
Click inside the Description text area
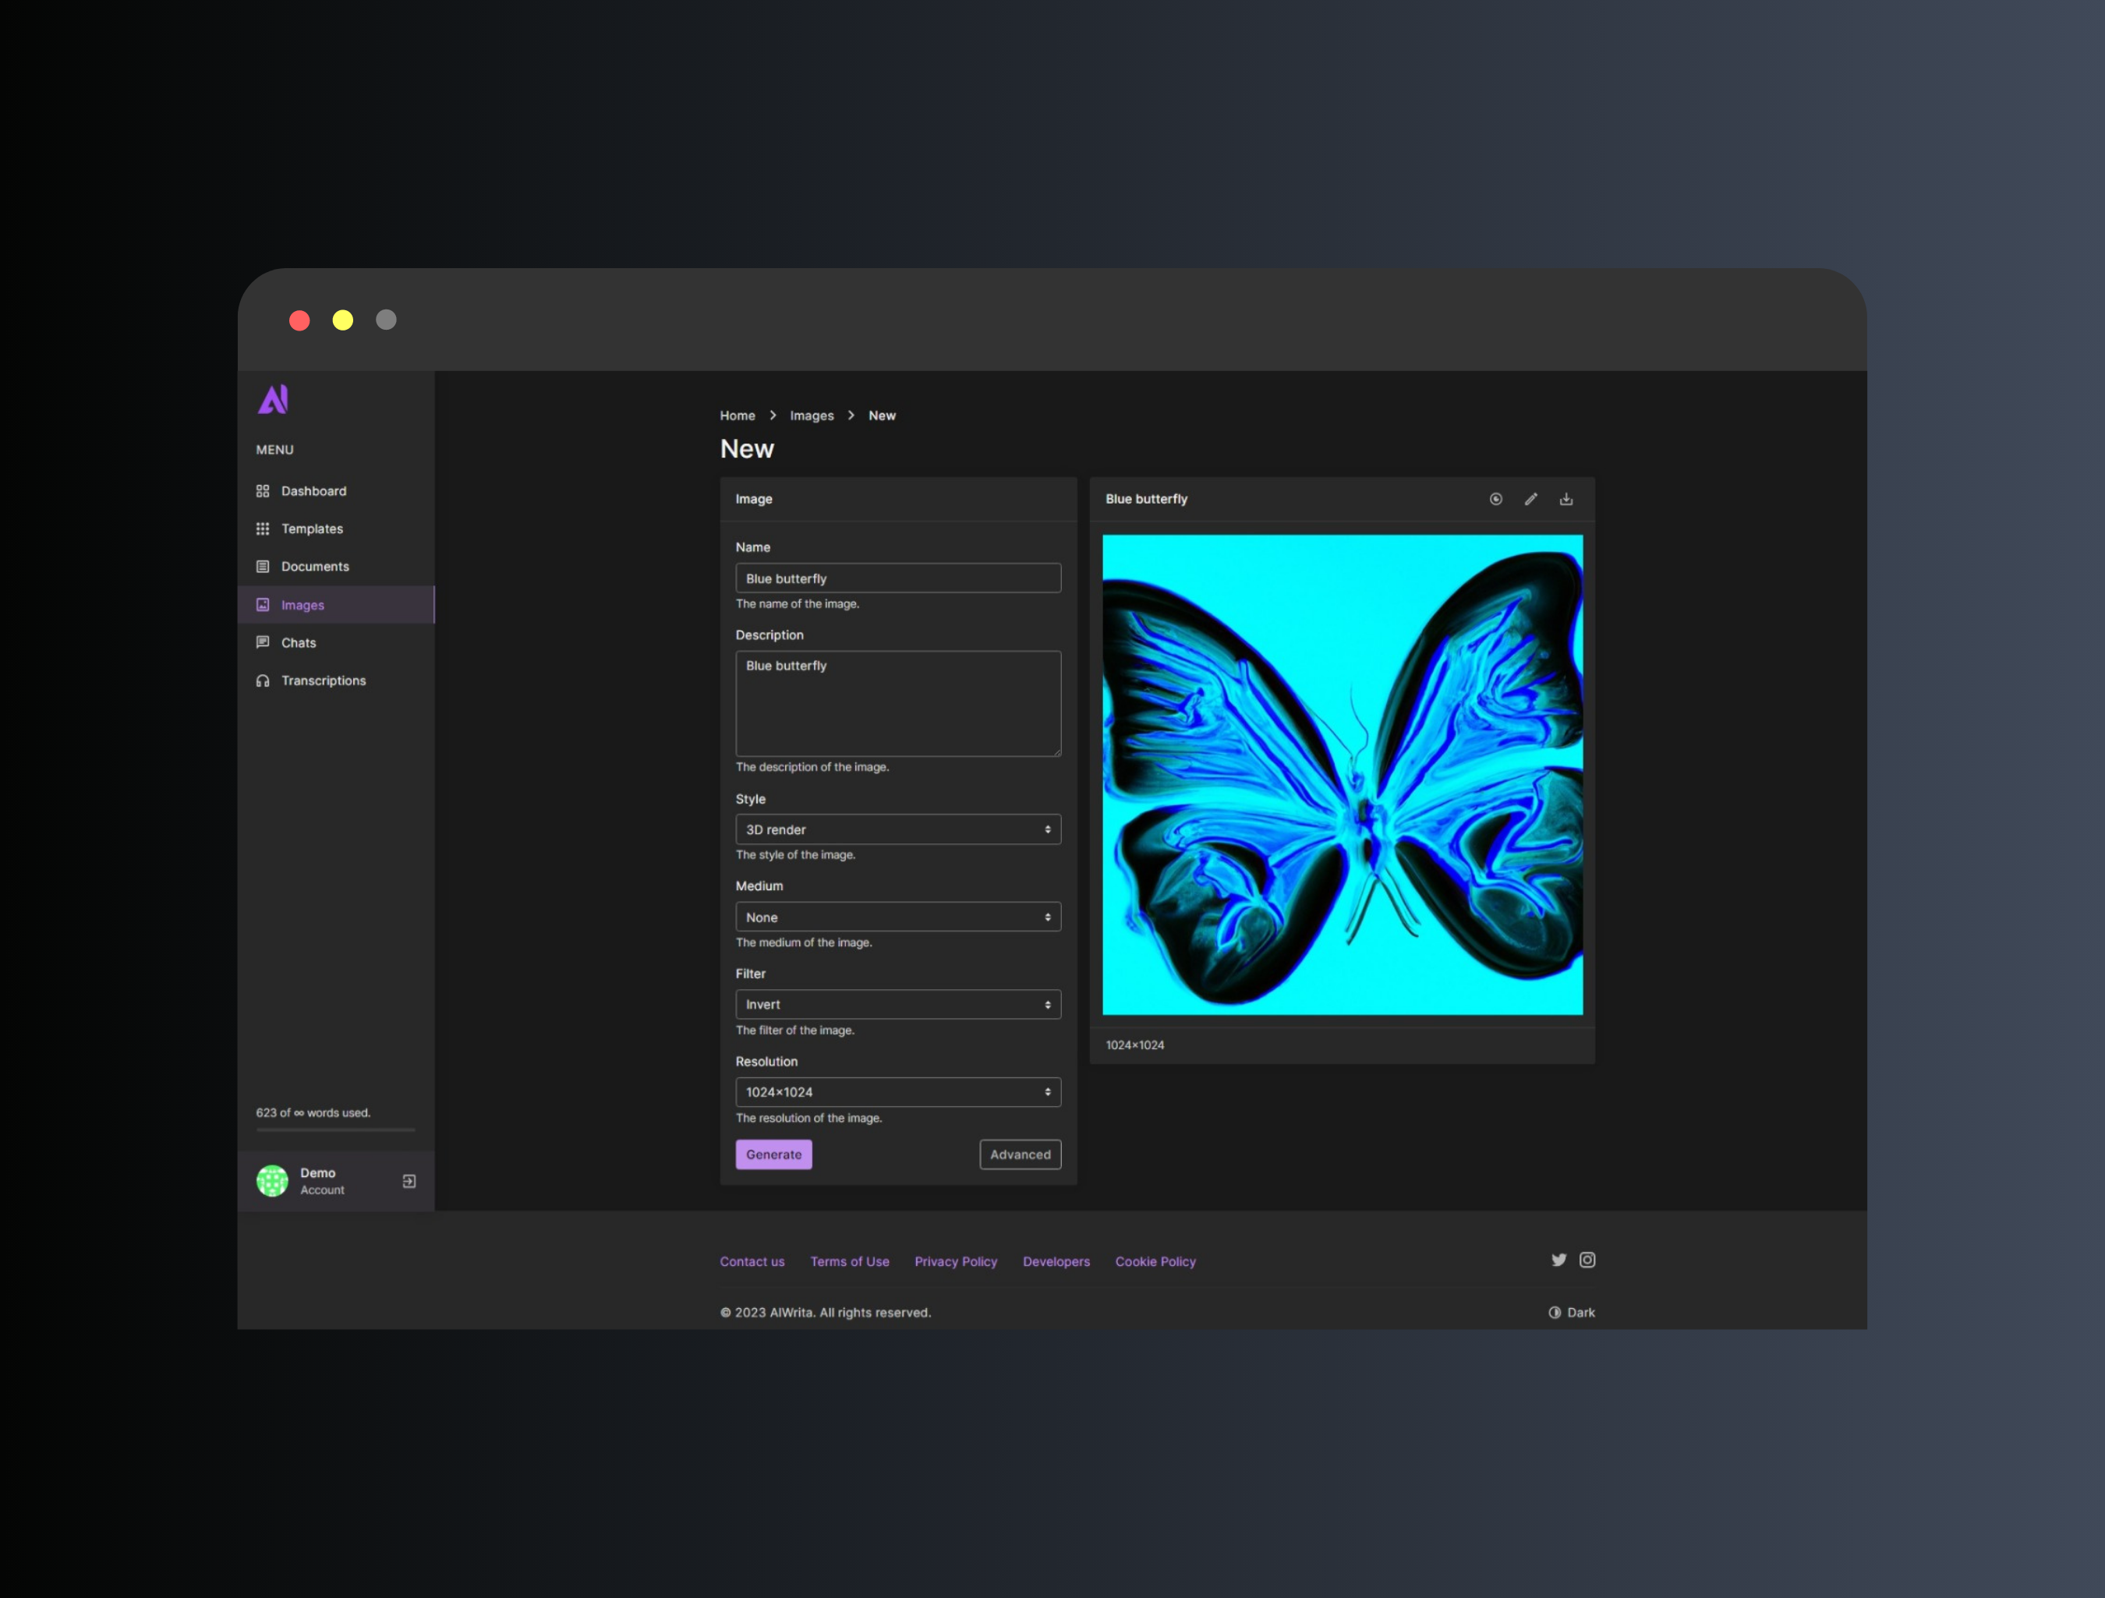click(897, 705)
